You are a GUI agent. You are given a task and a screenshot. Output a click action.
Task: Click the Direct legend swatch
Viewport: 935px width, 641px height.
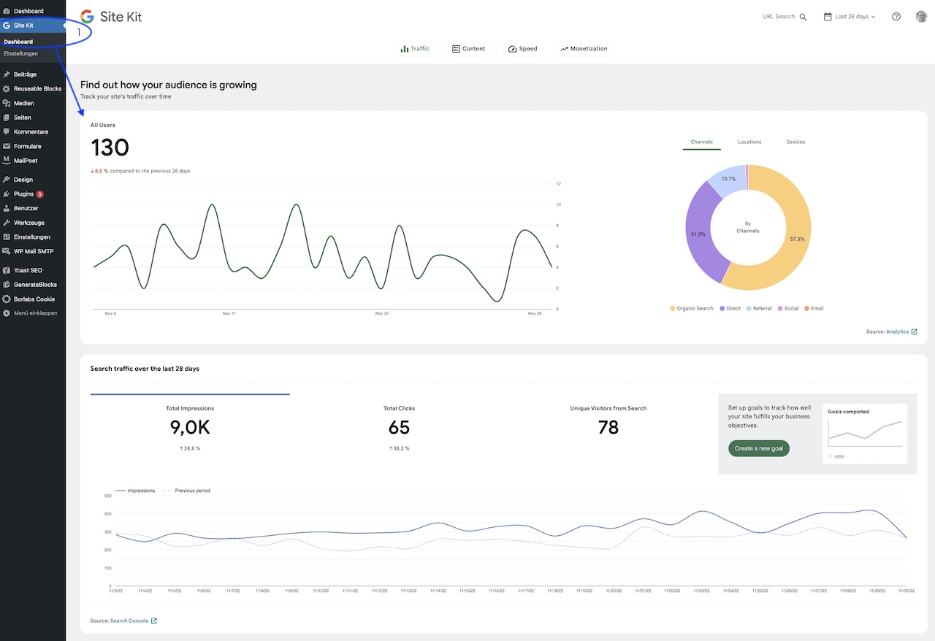click(x=722, y=309)
